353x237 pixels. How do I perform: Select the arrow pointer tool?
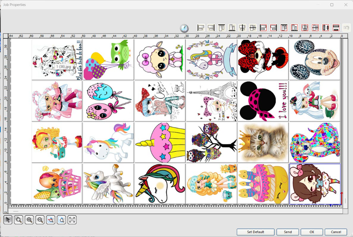8,220
